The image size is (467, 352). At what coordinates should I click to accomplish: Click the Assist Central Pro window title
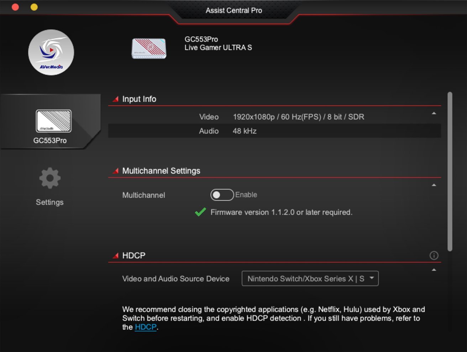234,10
